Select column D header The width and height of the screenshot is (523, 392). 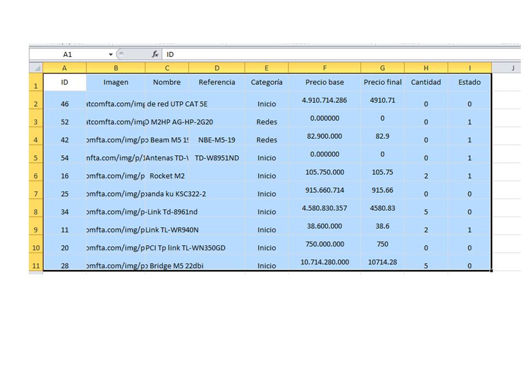point(217,68)
